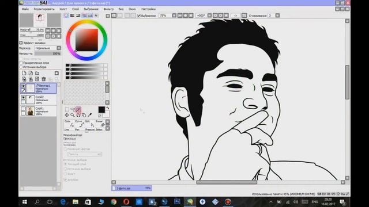
Task: Open the Нормально blend mode dropdown
Action: [x=47, y=48]
